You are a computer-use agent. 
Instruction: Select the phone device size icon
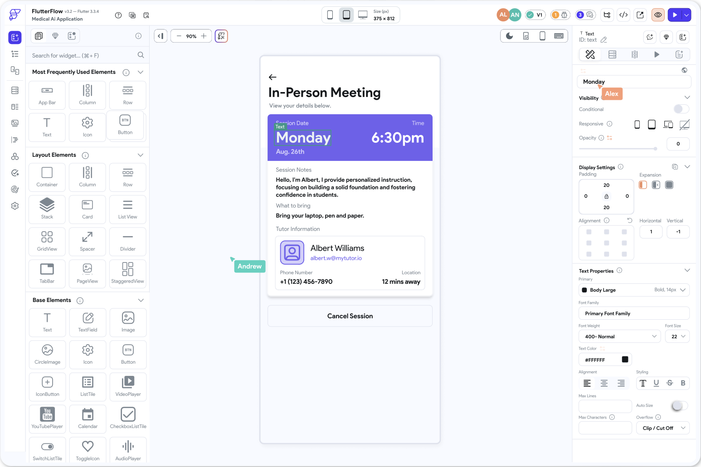pyautogui.click(x=330, y=15)
